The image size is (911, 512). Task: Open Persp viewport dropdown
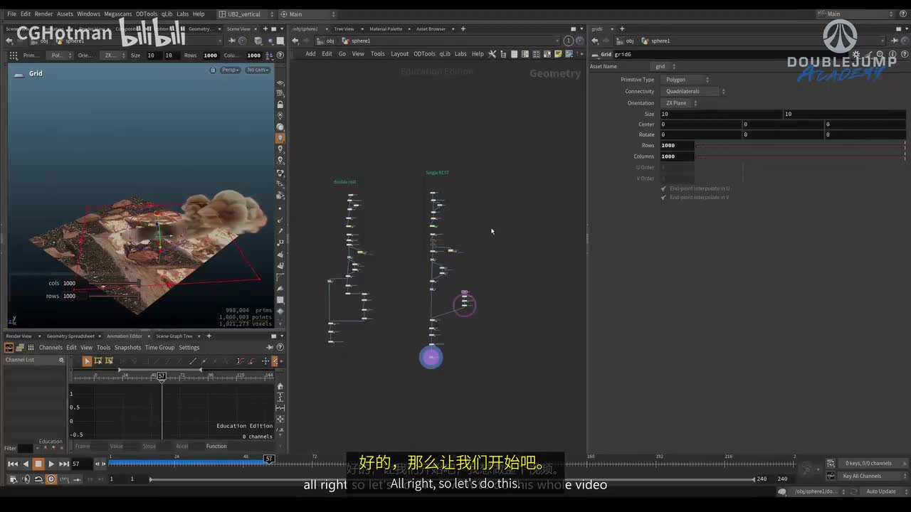click(x=230, y=70)
